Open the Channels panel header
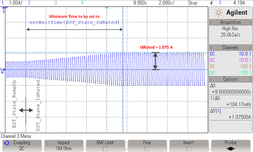253x152 pixels. pos(230,47)
